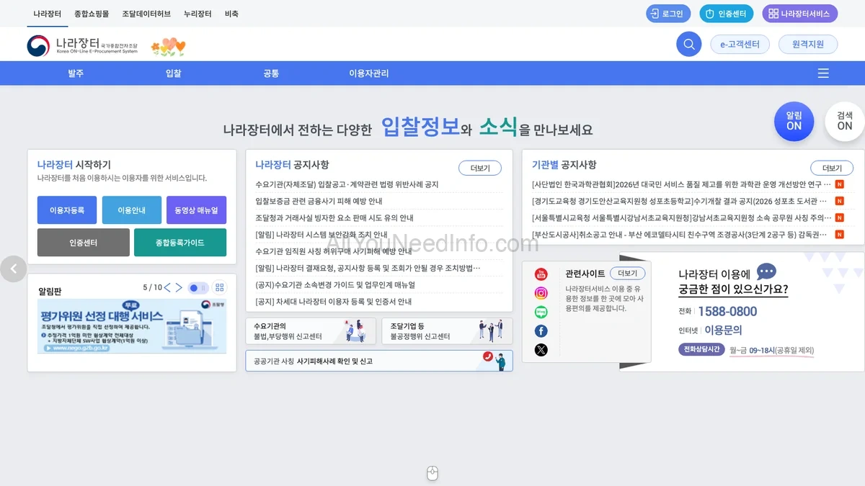This screenshot has height=486, width=865.
Task: Open X (Twitter) related-site icon
Action: coord(541,350)
